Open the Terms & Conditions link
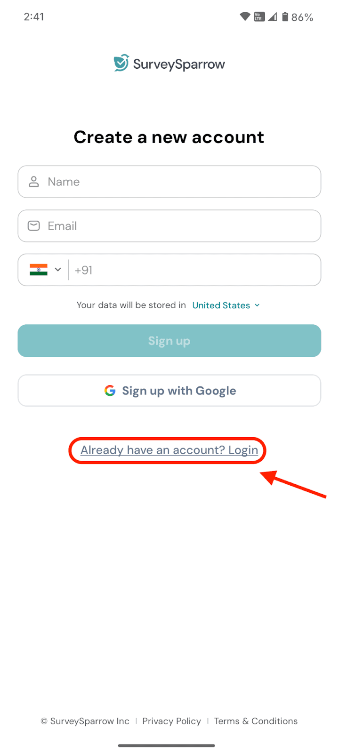Screen dimensions: 339x753 point(256,721)
